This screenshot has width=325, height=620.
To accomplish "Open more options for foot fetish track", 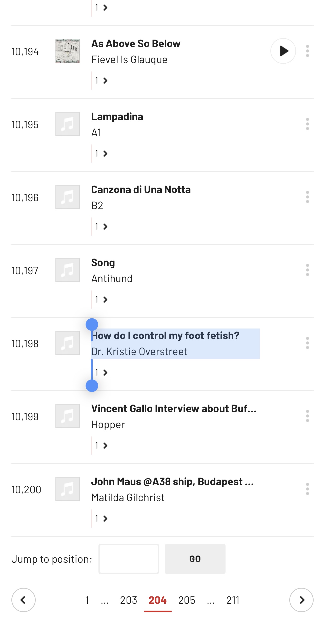I will [x=307, y=343].
